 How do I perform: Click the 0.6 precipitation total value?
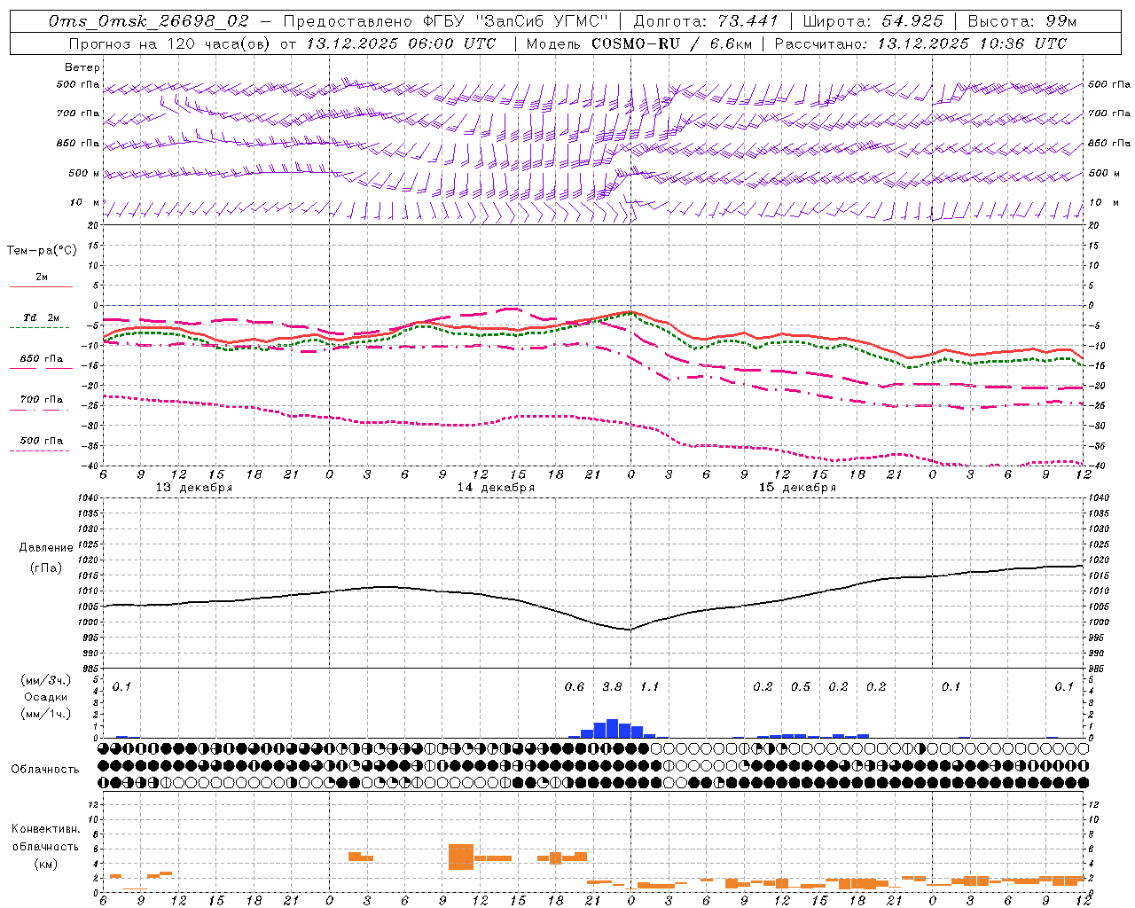tap(575, 687)
